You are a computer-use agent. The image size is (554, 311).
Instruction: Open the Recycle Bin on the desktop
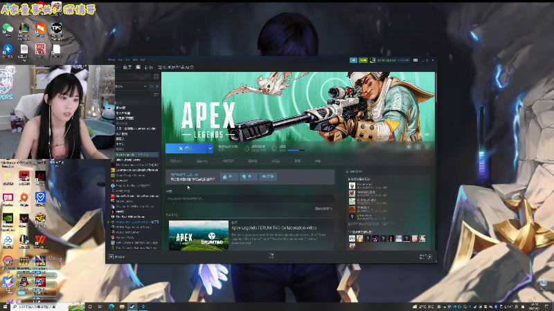(544, 284)
